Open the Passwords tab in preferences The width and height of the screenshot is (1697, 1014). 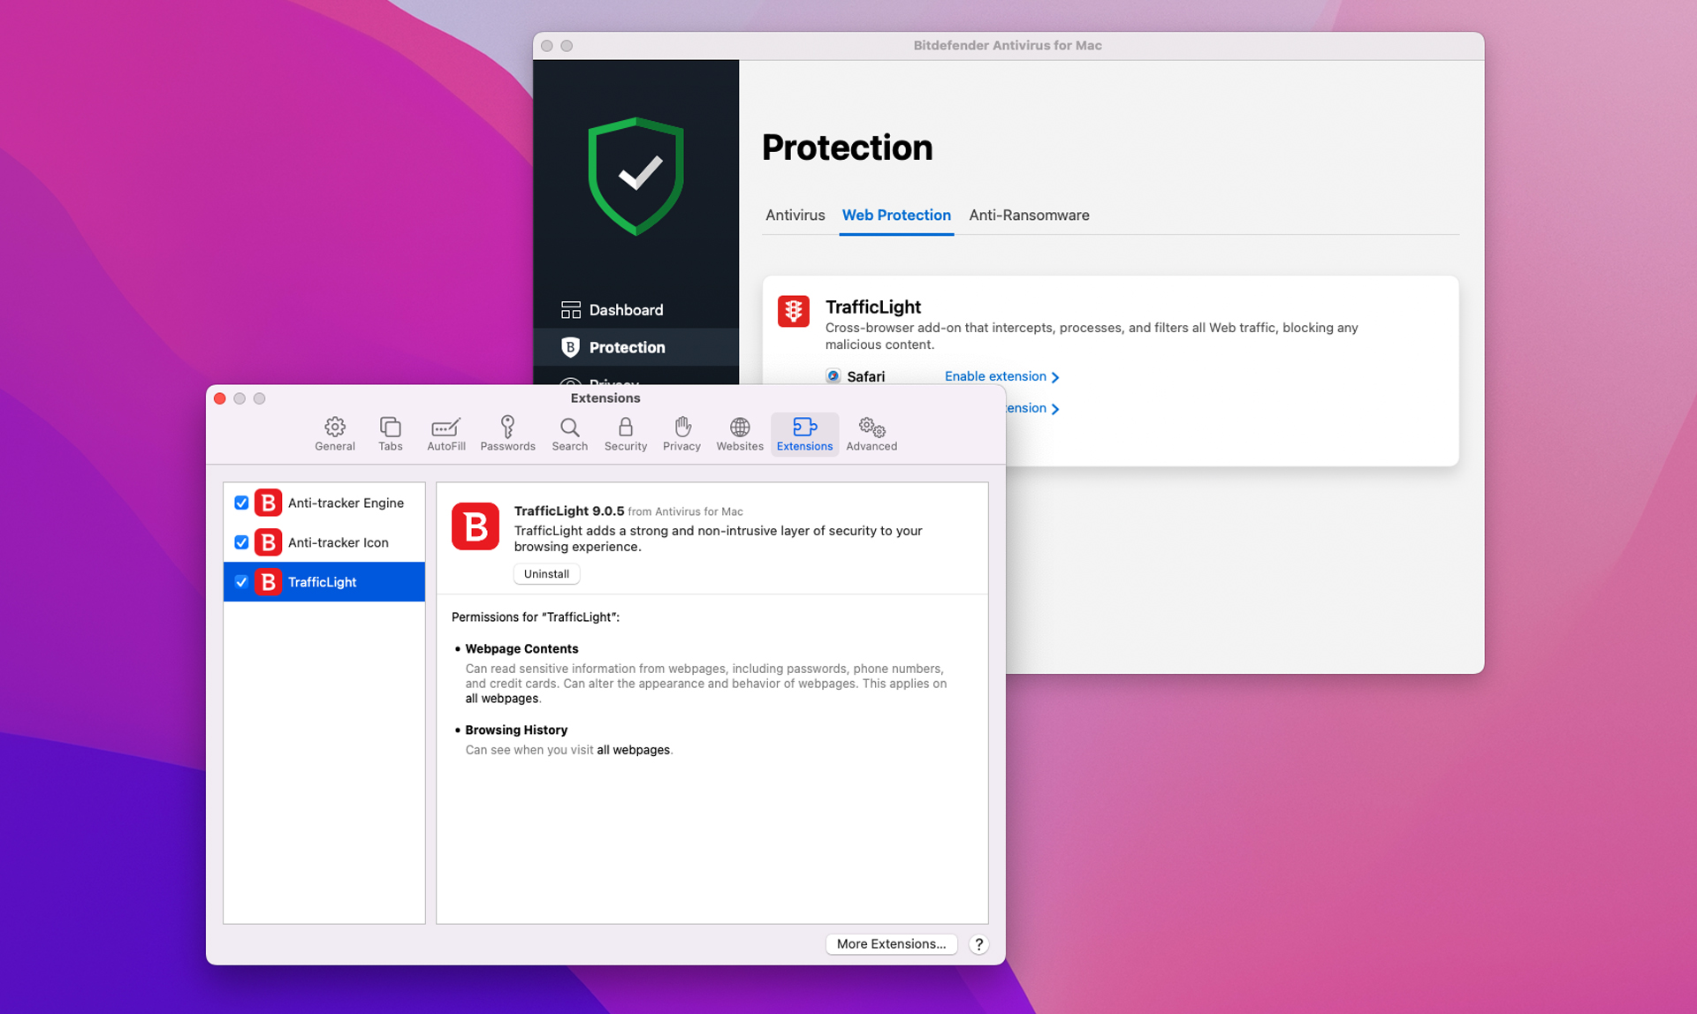tap(506, 432)
